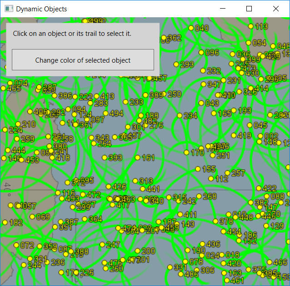
Task: Choose the yellow marker labeled 129
Action: (266, 226)
